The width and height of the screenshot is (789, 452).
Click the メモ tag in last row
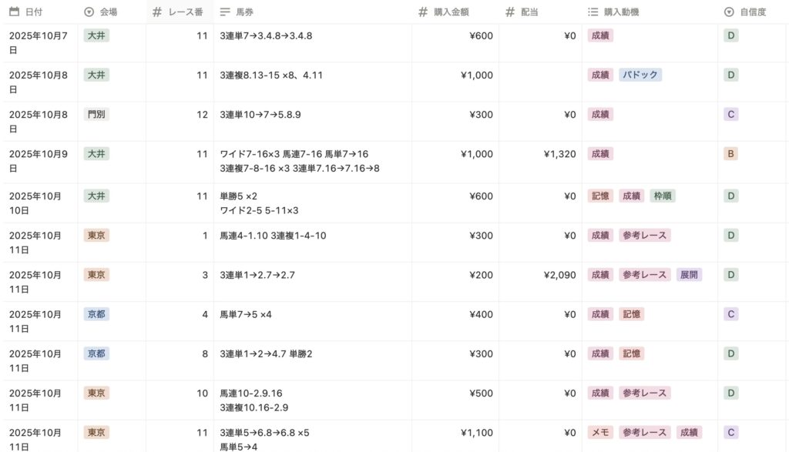click(x=600, y=433)
